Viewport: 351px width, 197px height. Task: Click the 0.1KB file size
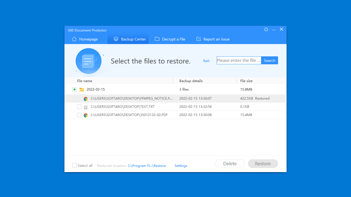(x=245, y=107)
